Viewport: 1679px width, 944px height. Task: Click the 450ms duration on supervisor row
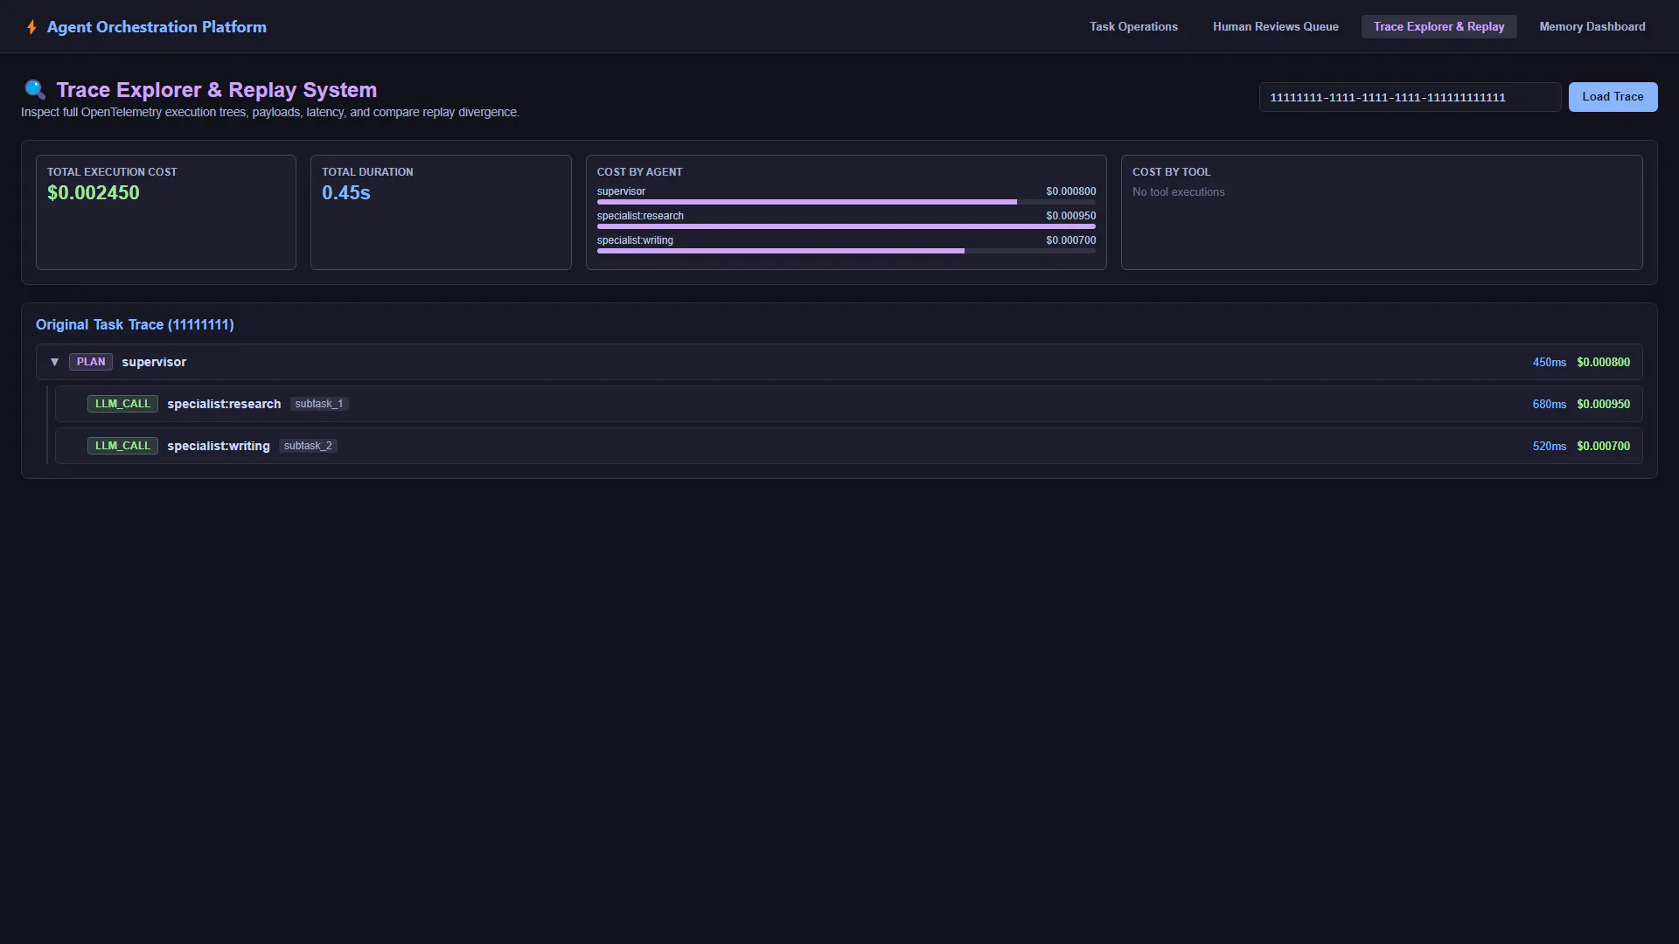coord(1549,362)
